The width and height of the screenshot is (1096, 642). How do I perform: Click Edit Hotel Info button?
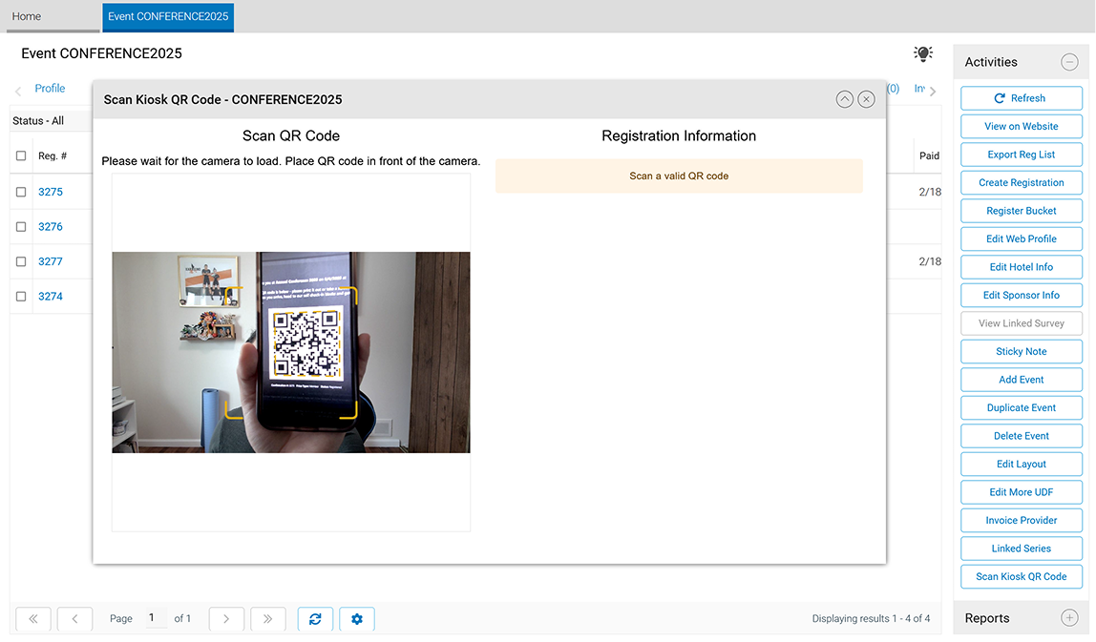(1022, 267)
